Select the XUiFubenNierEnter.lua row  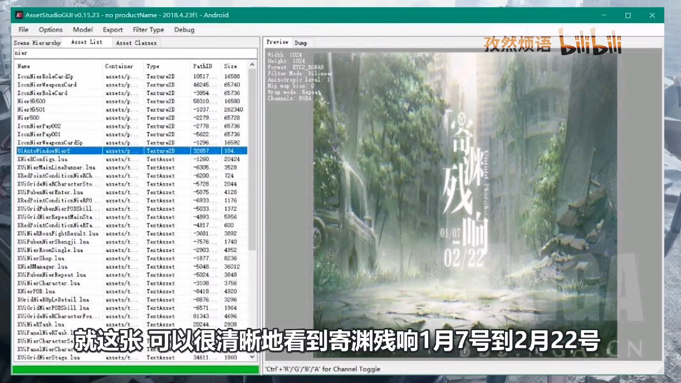tap(131, 192)
